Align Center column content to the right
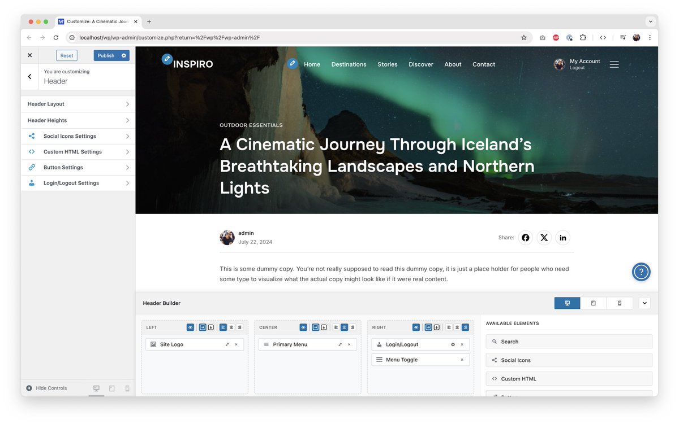Screen dimensions: 679x424 tap(353, 327)
